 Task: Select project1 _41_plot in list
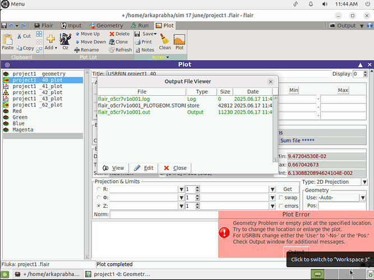click(x=43, y=86)
